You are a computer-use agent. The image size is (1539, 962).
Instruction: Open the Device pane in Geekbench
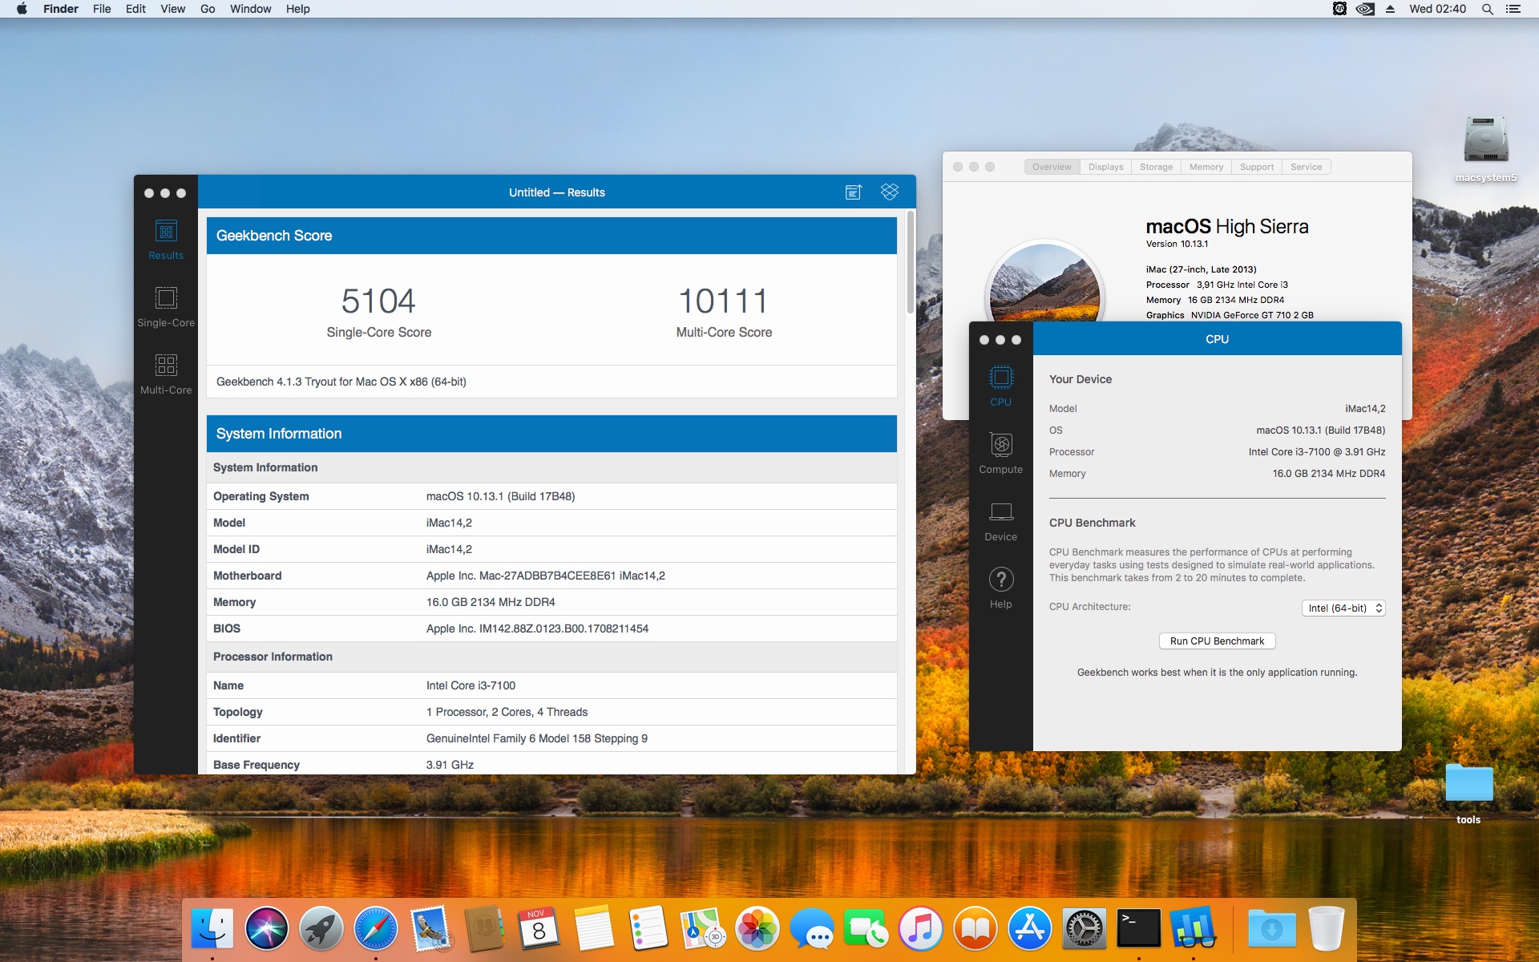coord(1000,520)
